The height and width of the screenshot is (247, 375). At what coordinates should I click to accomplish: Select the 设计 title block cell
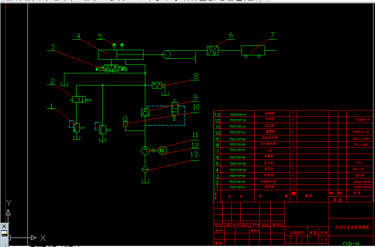point(219,231)
